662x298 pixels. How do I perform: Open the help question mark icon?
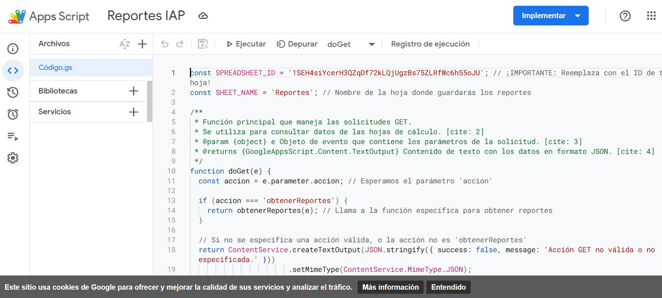(x=625, y=16)
